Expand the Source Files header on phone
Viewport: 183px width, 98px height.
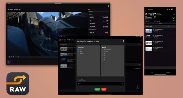[160, 26]
